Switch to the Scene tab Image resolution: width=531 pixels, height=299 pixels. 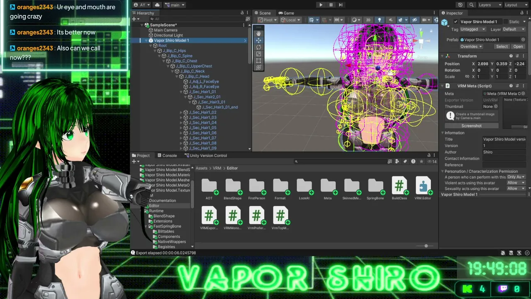[x=262, y=13]
